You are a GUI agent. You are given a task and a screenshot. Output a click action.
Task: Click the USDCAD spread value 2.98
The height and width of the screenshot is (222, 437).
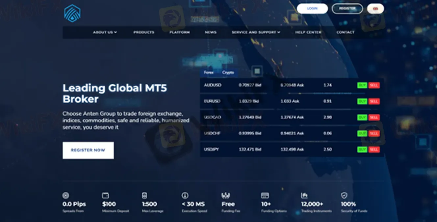point(328,117)
